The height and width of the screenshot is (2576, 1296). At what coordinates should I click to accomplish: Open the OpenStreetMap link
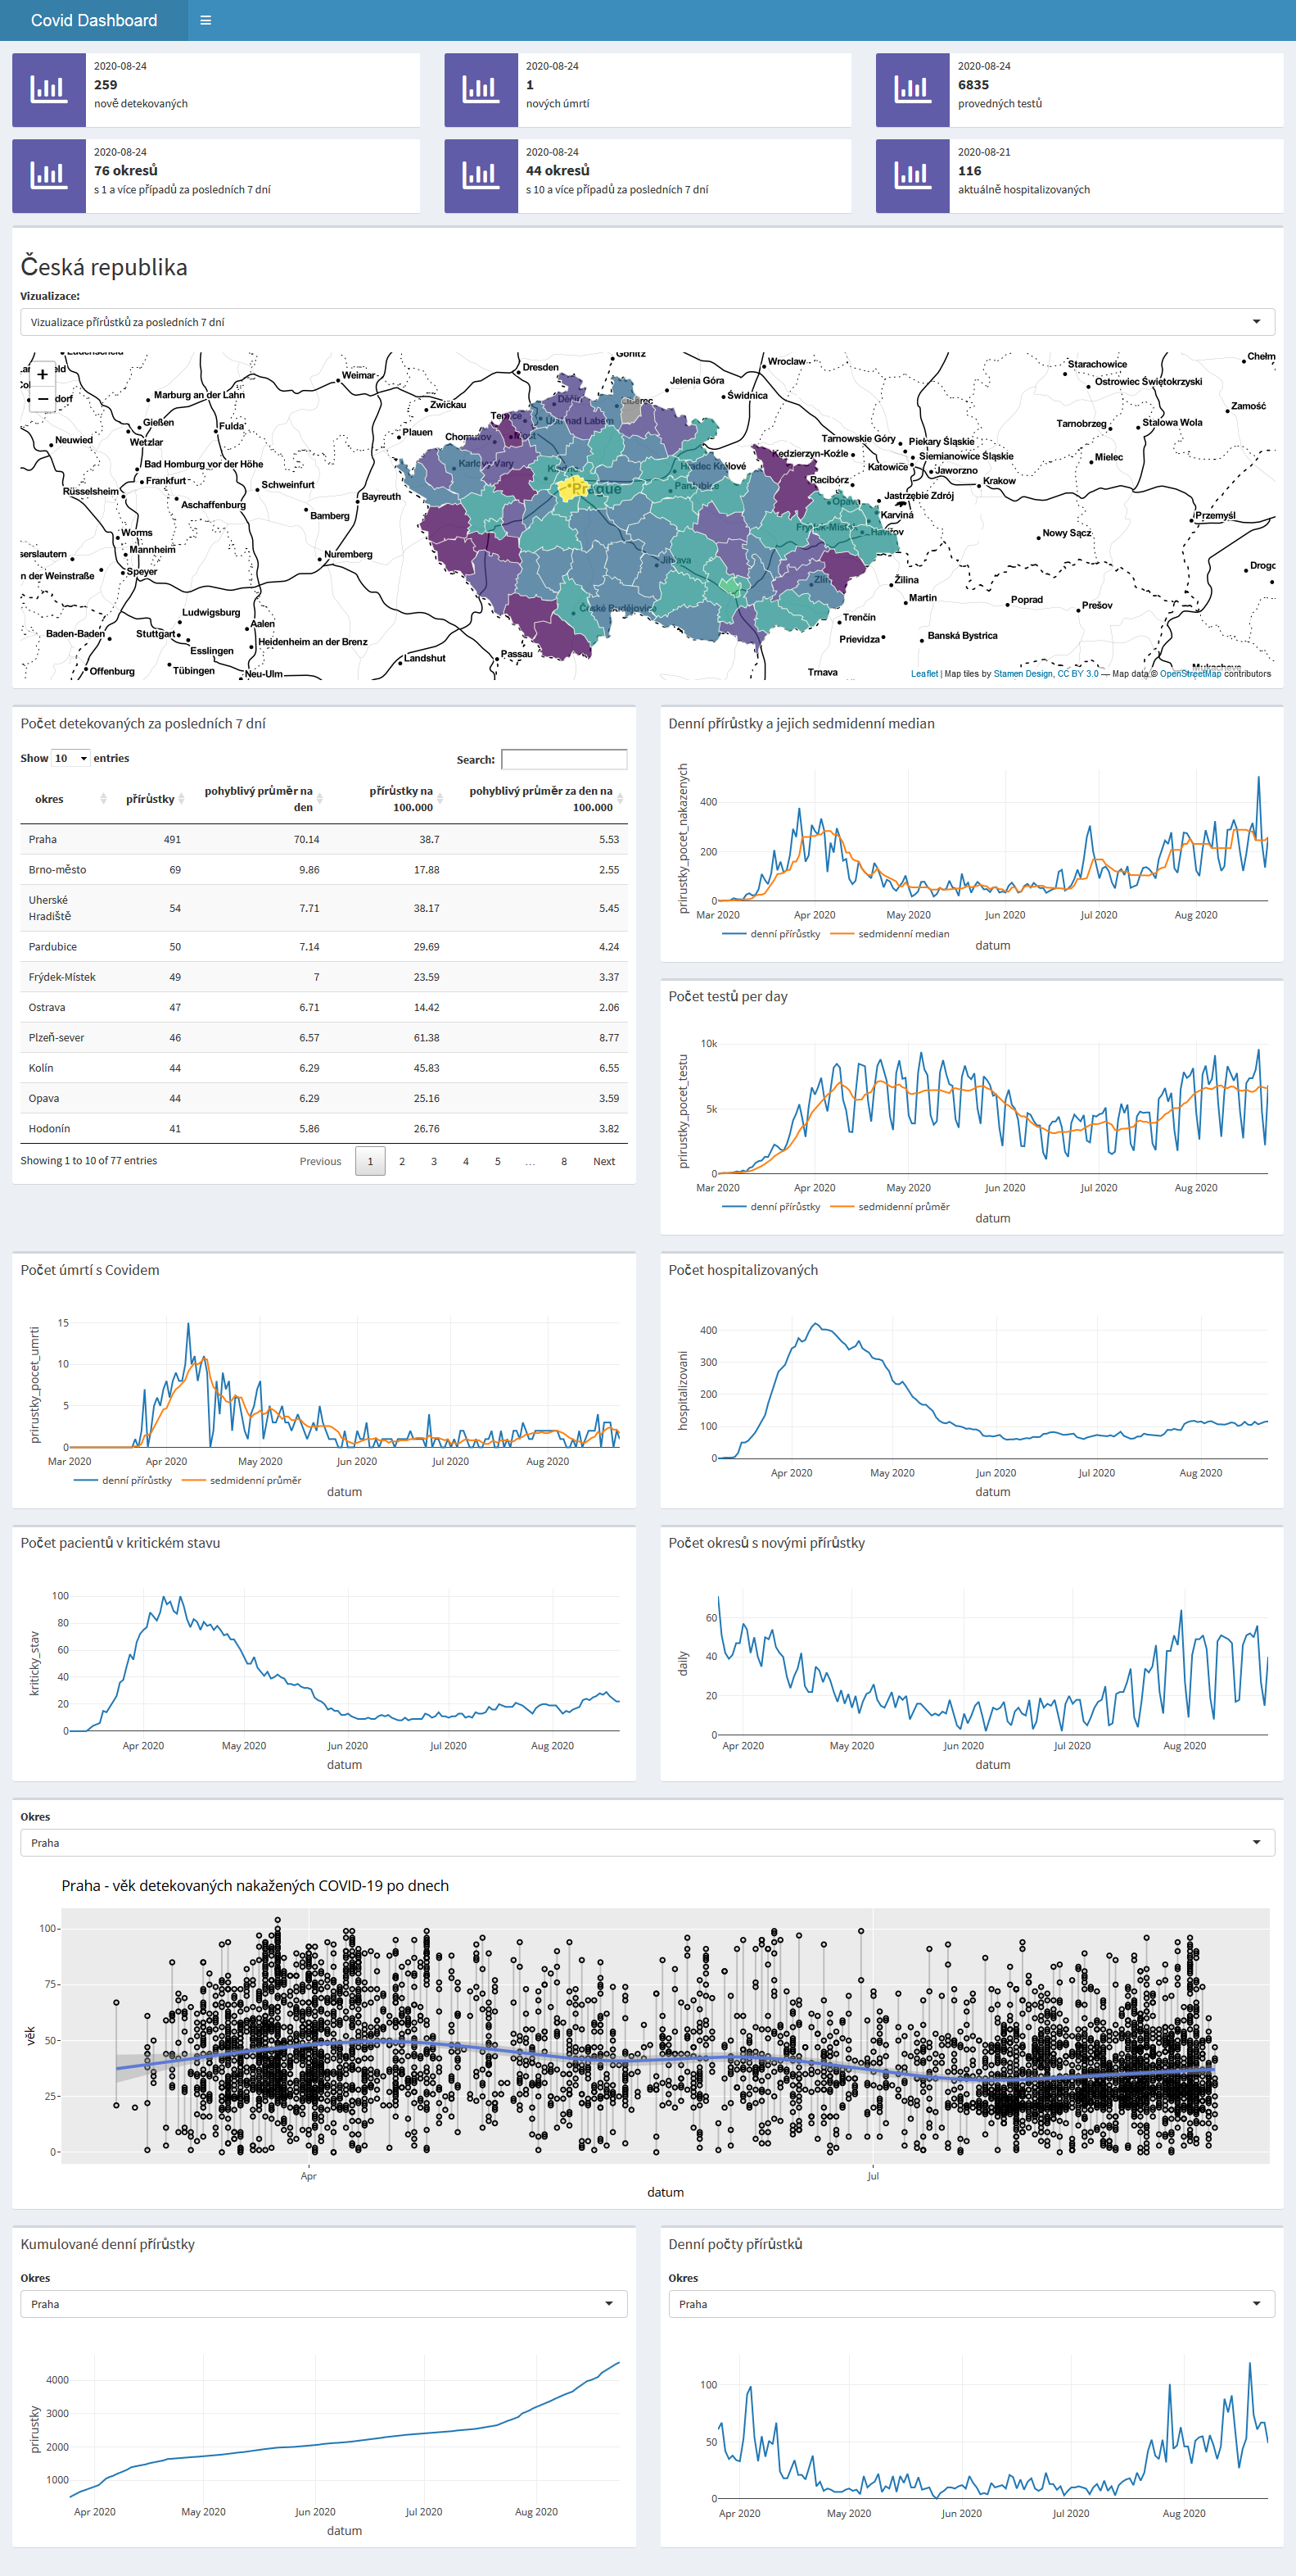(1190, 674)
